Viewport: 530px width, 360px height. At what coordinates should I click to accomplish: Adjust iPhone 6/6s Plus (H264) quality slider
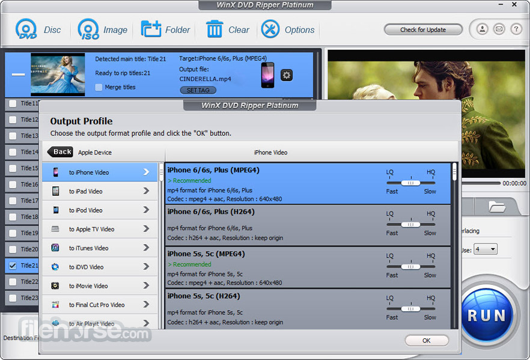tap(410, 224)
